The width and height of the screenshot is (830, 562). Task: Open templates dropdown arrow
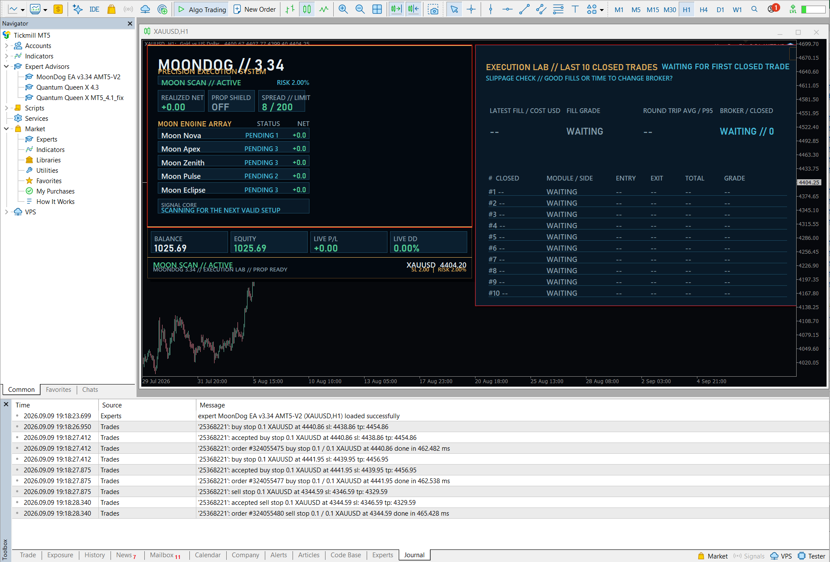click(45, 10)
